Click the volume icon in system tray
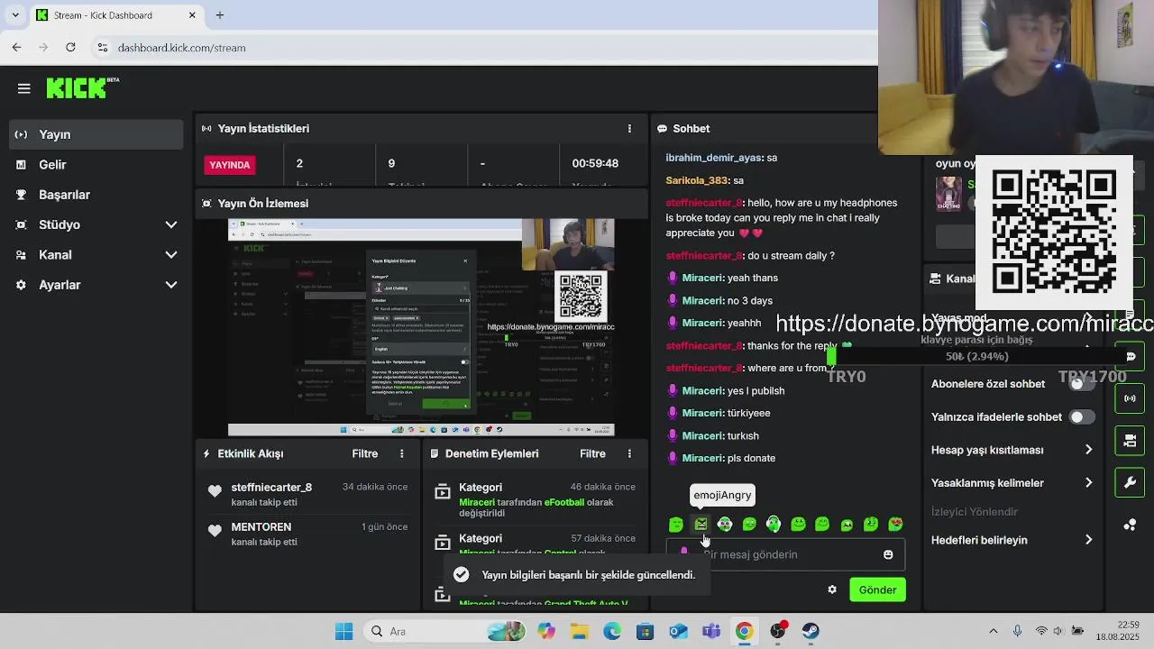The image size is (1154, 649). [1058, 631]
